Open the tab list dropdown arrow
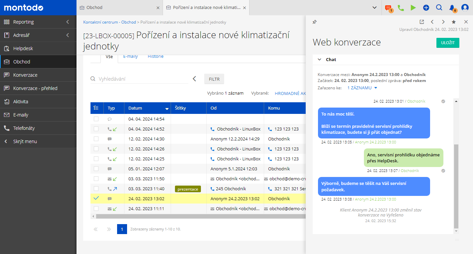473x254 pixels. click(x=374, y=8)
